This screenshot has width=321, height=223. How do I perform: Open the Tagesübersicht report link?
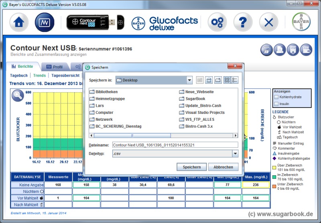pos(65,75)
